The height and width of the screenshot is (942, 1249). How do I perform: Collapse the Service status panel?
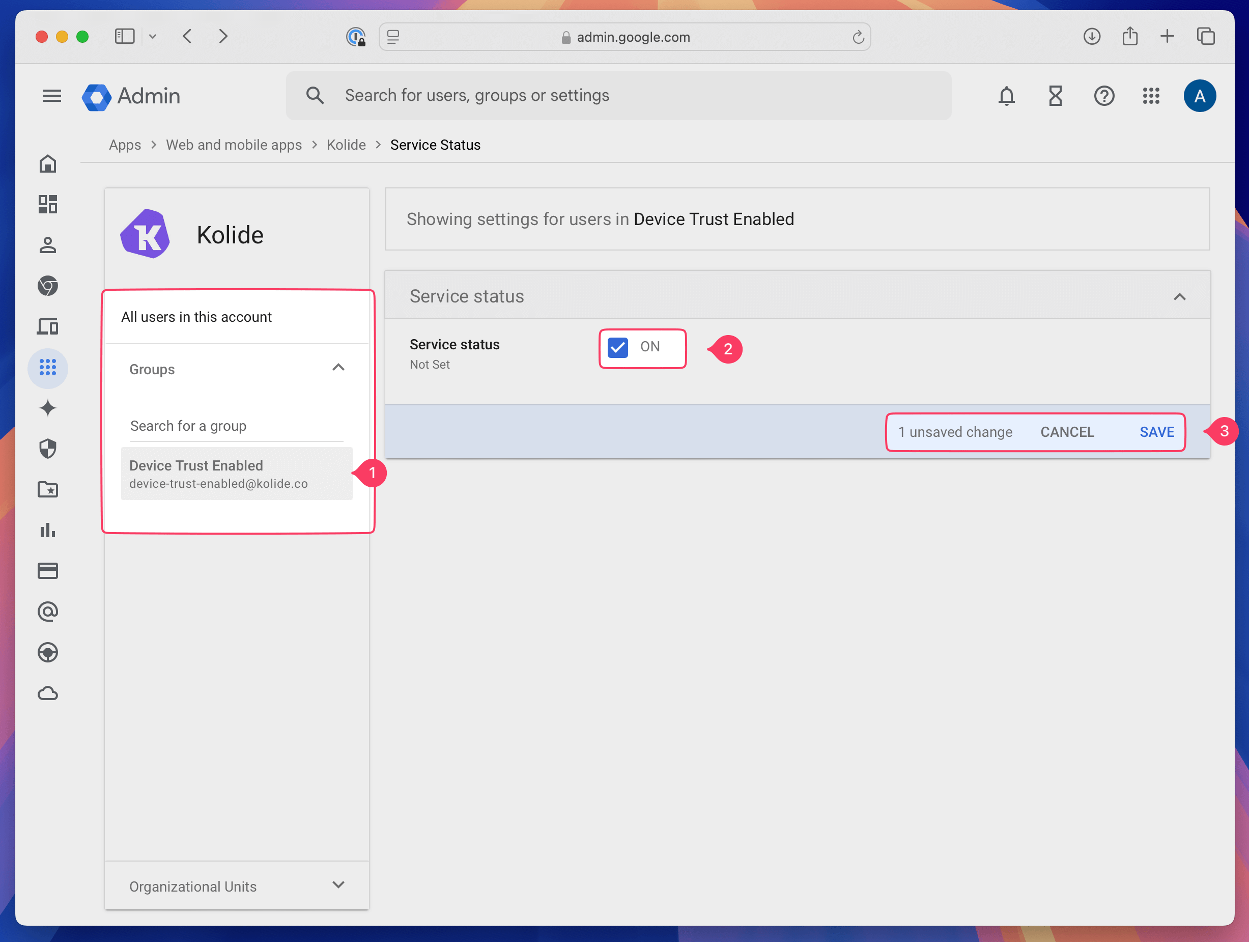[1179, 297]
